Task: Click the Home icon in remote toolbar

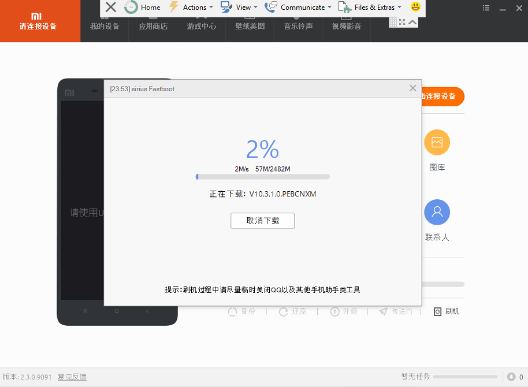Action: tap(131, 7)
